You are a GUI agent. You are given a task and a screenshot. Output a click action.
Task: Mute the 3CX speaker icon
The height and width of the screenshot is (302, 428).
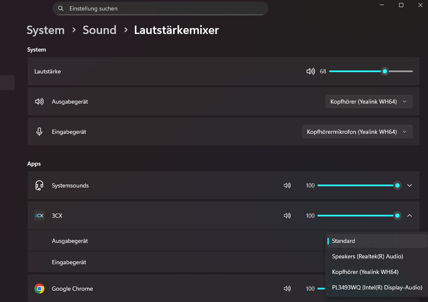(287, 215)
